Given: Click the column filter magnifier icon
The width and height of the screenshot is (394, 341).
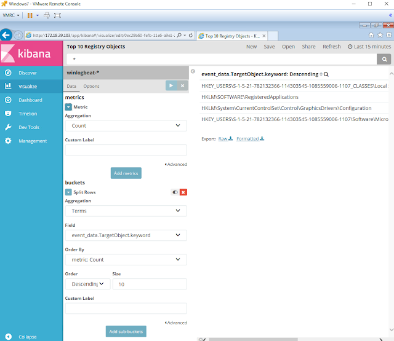Looking at the screenshot, I should click(326, 74).
